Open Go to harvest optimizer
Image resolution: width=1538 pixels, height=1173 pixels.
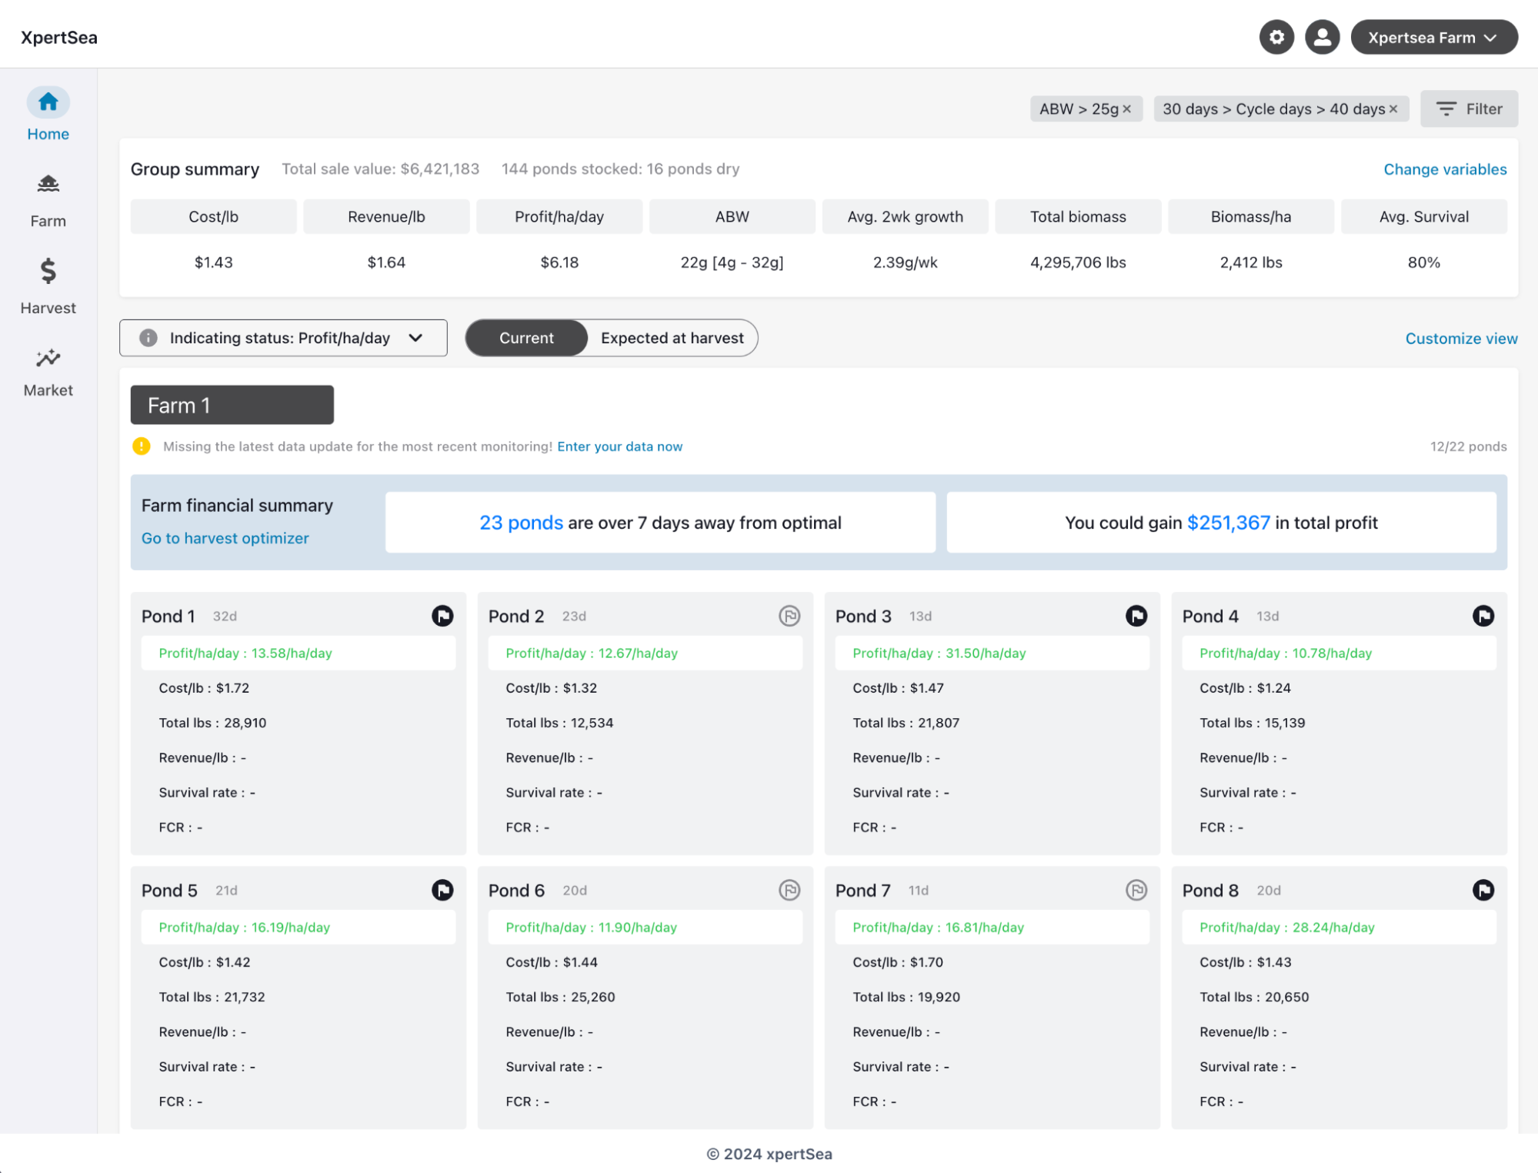point(224,537)
